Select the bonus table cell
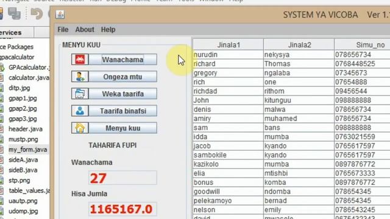The height and width of the screenshot is (219, 390). tap(229, 182)
